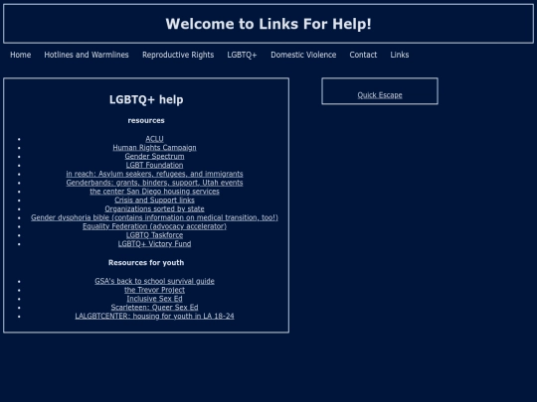Viewport: 537px width, 402px height.
Task: Open GSA's back to school guide
Action: 154,281
